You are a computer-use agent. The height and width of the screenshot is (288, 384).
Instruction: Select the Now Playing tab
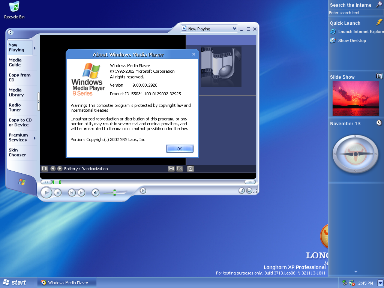(x=20, y=48)
